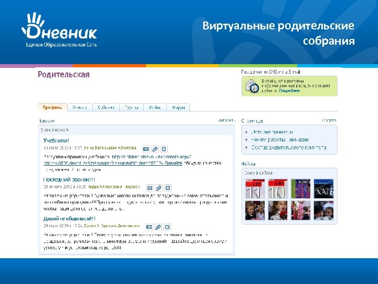This screenshot has width=378, height=284.
Task: Click the Добавить link above the news list
Action: [226, 120]
